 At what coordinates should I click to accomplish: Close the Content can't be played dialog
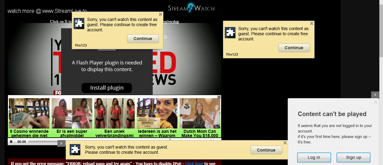coord(376,102)
